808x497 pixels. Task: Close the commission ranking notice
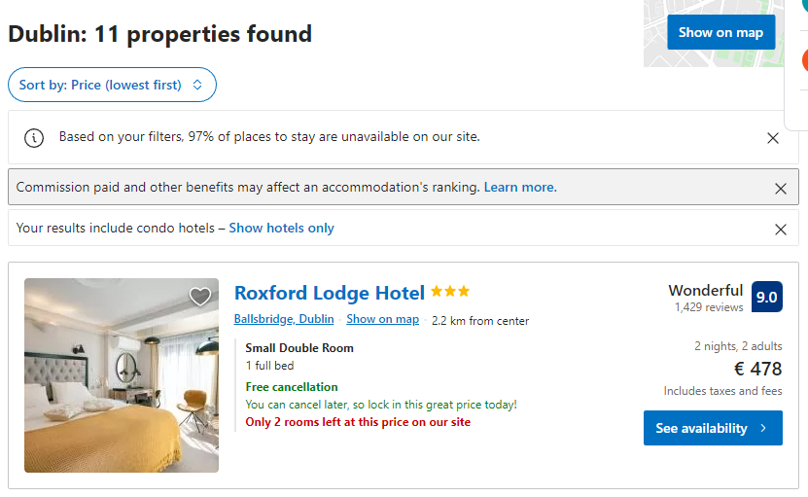click(780, 189)
